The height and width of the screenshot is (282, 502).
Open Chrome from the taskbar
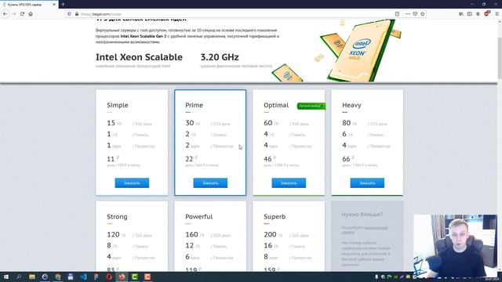(57, 277)
